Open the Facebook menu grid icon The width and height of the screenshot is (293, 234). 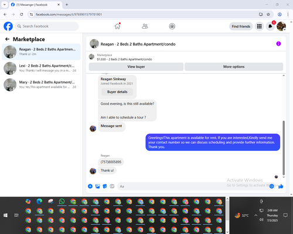(259, 26)
